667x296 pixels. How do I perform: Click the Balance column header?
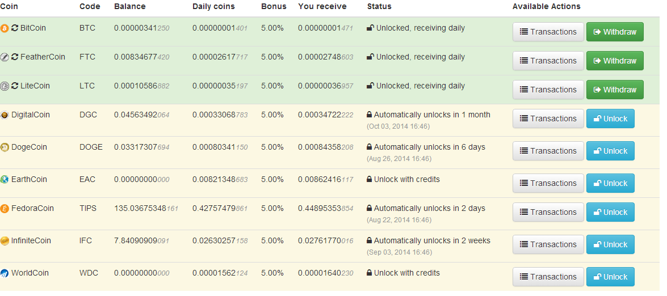(x=129, y=7)
